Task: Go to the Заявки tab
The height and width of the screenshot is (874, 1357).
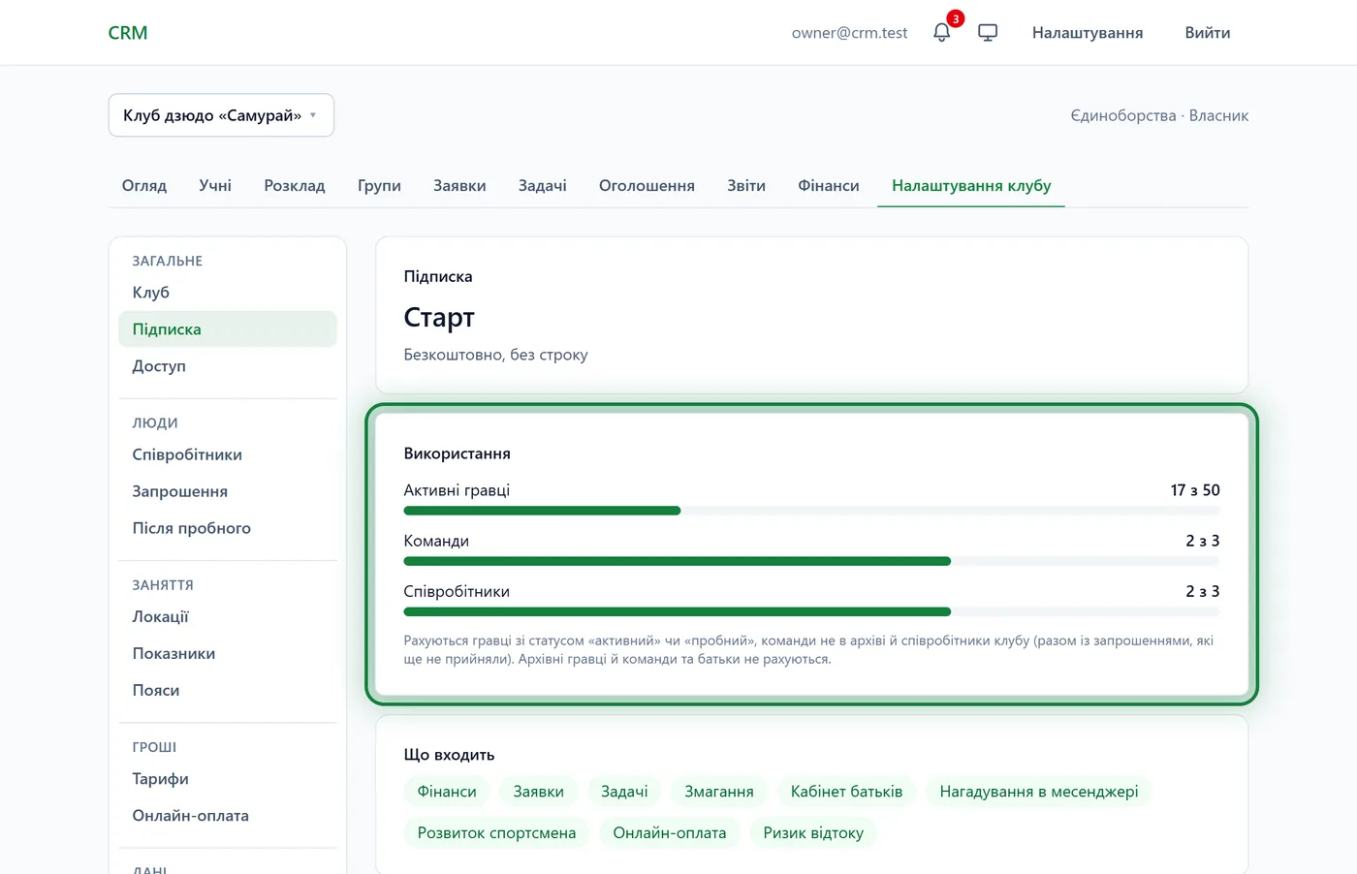Action: [x=459, y=185]
